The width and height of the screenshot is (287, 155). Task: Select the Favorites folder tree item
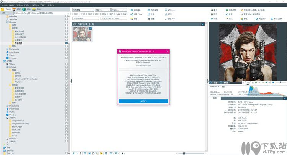tap(13, 16)
